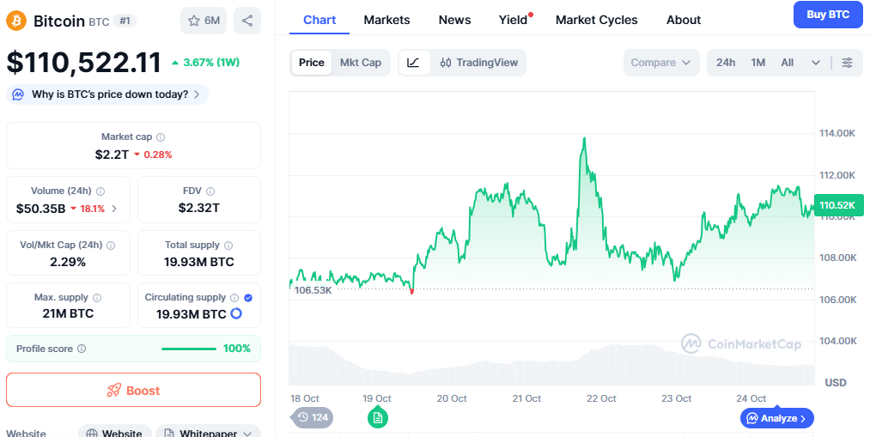Open the green document event marker
870x437 pixels.
click(x=378, y=418)
